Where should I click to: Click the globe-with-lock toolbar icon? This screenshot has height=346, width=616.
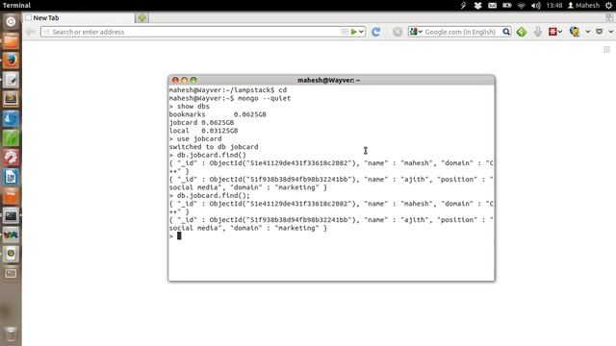[575, 32]
